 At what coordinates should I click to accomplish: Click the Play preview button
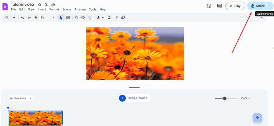point(235,6)
